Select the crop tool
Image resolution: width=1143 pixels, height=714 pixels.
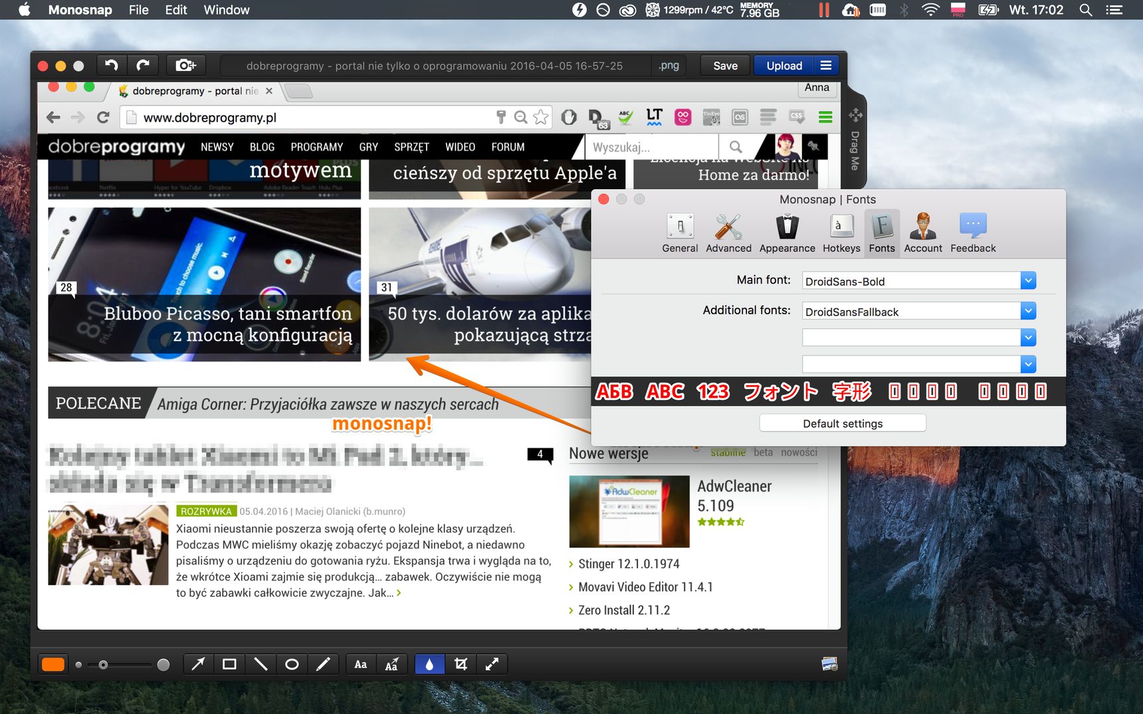point(461,664)
